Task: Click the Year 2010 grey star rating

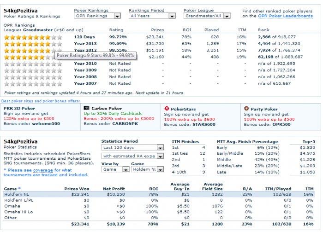Action: [33, 64]
